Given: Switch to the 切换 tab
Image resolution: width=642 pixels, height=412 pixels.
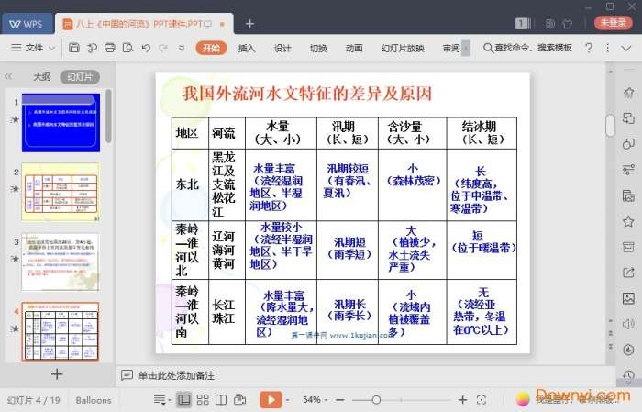Looking at the screenshot, I should pos(318,48).
